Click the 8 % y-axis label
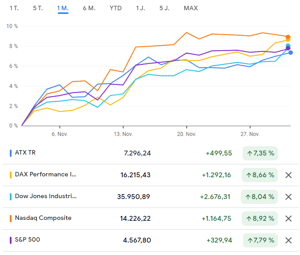This screenshot has height=255, width=300. [x=13, y=46]
